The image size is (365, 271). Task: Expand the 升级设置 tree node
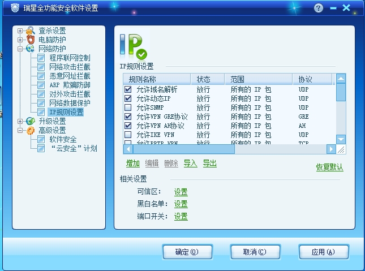pos(20,121)
